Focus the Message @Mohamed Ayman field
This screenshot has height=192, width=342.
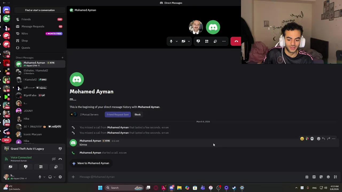click(190, 177)
